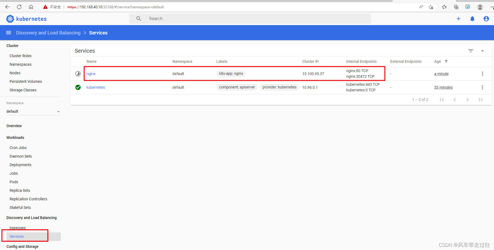Click the green check status for kubernetes service
The width and height of the screenshot is (494, 250).
point(78,87)
